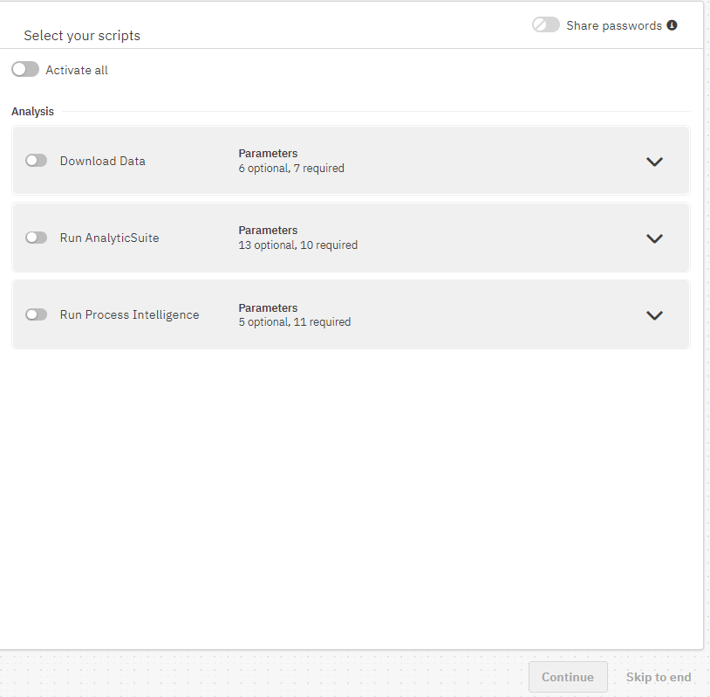710x697 pixels.
Task: Enable the Activate all switch
Action: pos(25,70)
